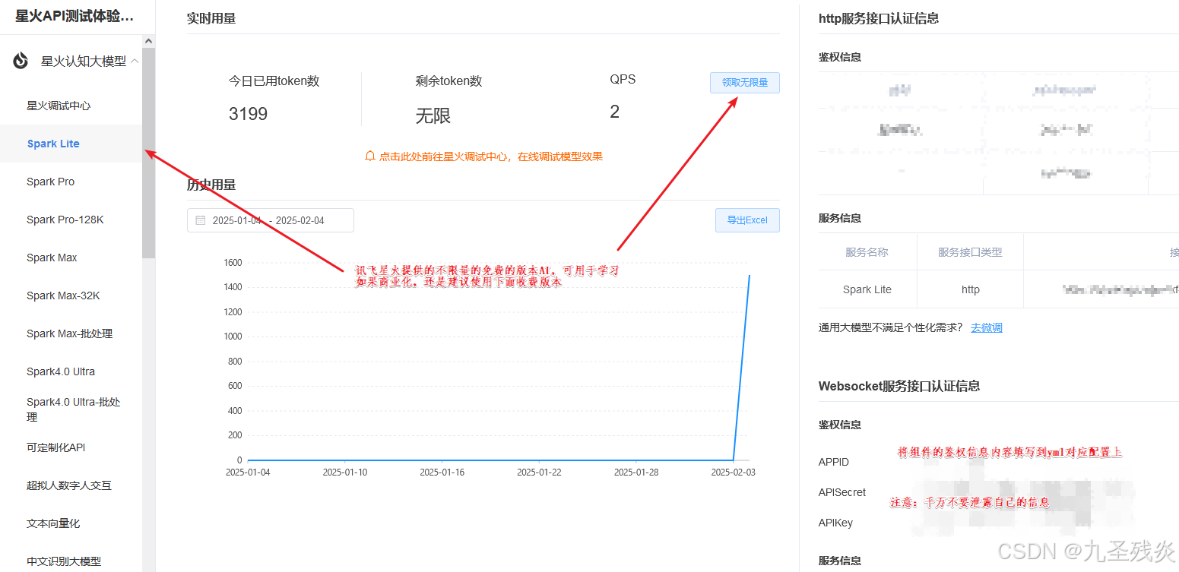Click the 2025-02-03 chart axis label
This screenshot has height=572, width=1179.
coord(733,472)
